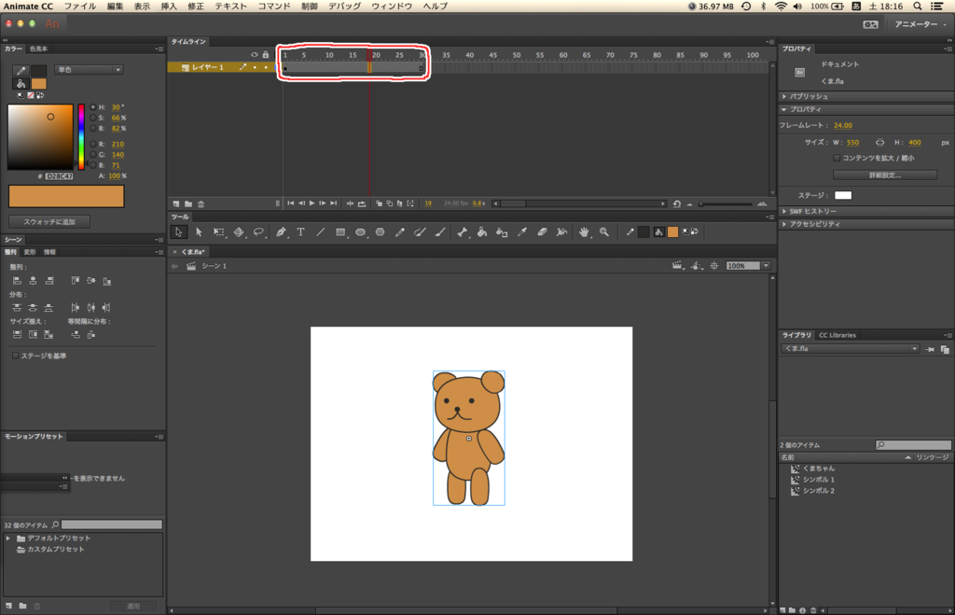Select the G green radio button

coord(92,155)
